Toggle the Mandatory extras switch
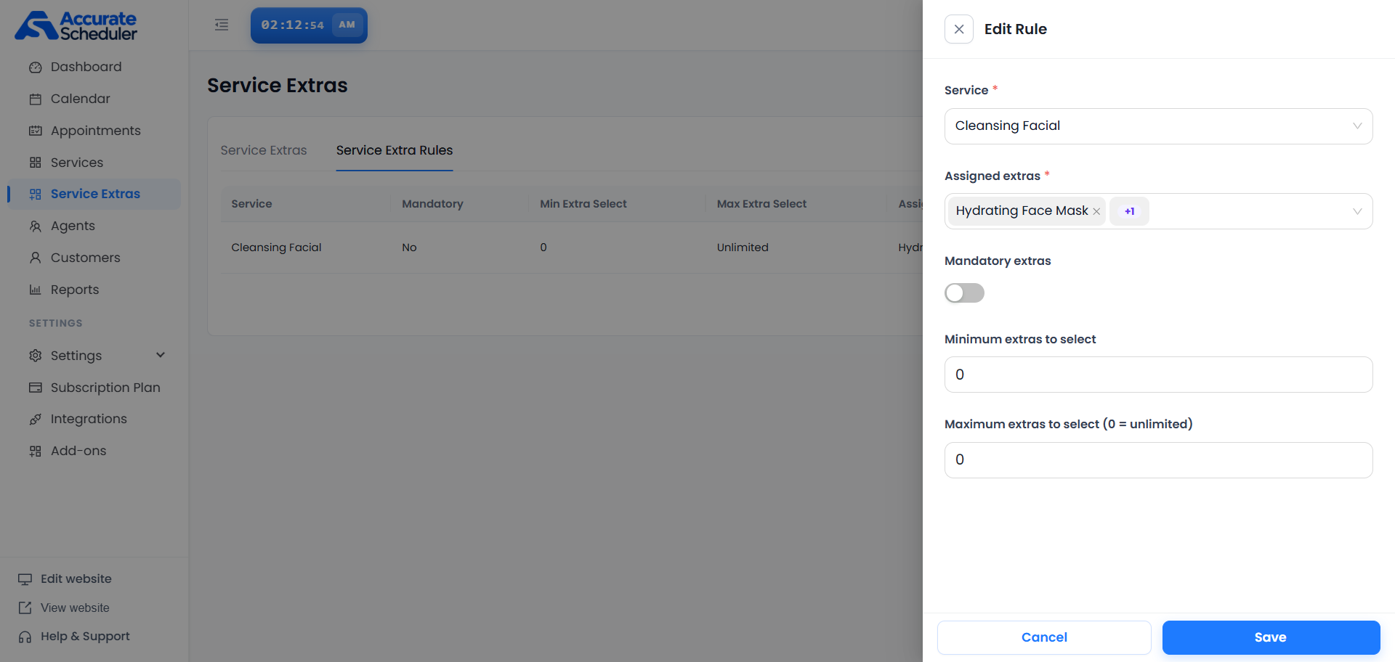 [964, 293]
